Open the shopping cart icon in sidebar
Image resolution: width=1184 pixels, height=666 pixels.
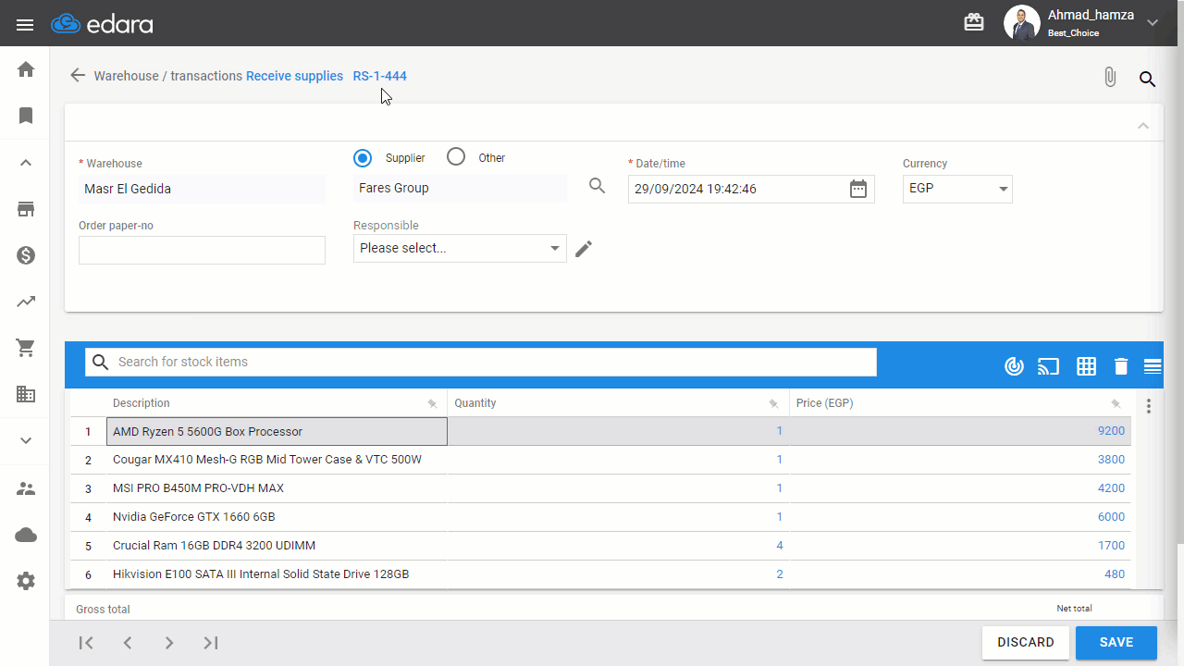[26, 348]
